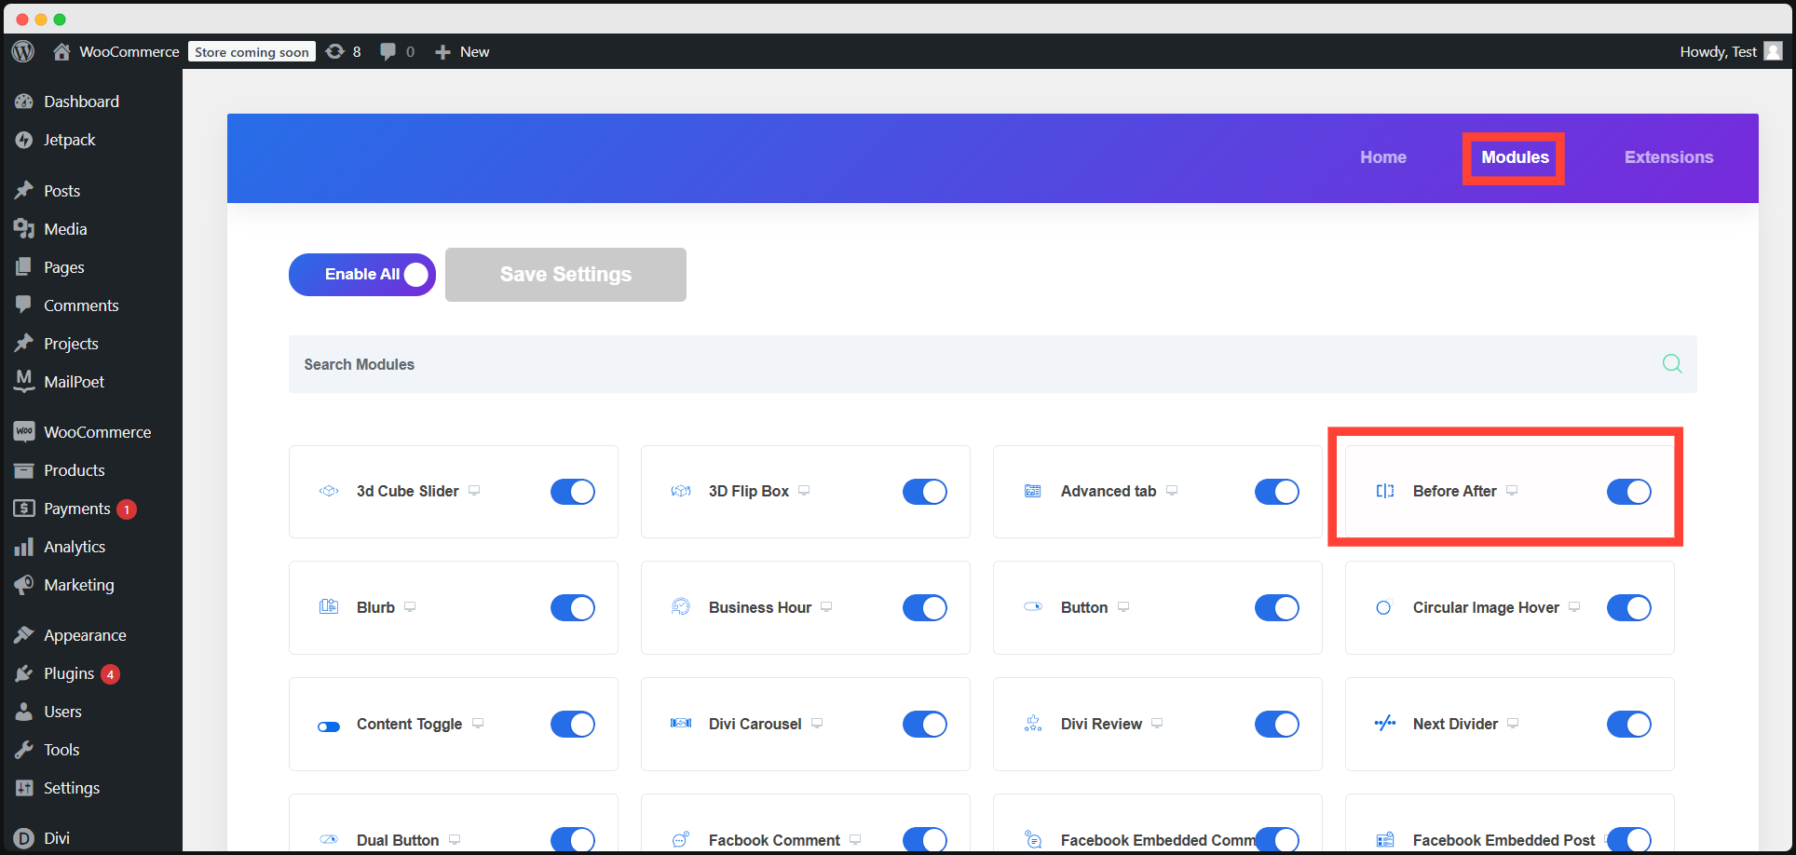Click the demo monitor icon beside 3d Cube Slider
1796x855 pixels.
tap(474, 491)
